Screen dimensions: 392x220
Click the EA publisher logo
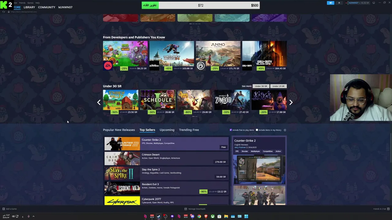(108, 66)
